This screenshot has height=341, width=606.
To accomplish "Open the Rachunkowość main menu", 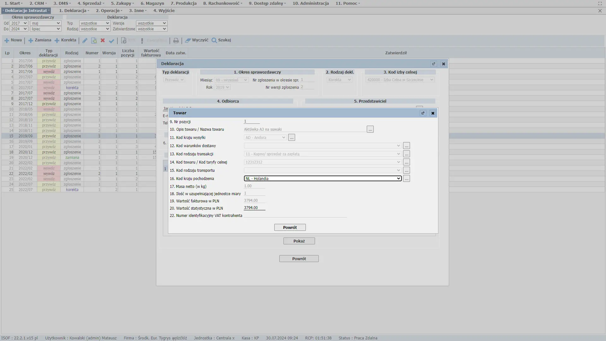I will pyautogui.click(x=223, y=3).
